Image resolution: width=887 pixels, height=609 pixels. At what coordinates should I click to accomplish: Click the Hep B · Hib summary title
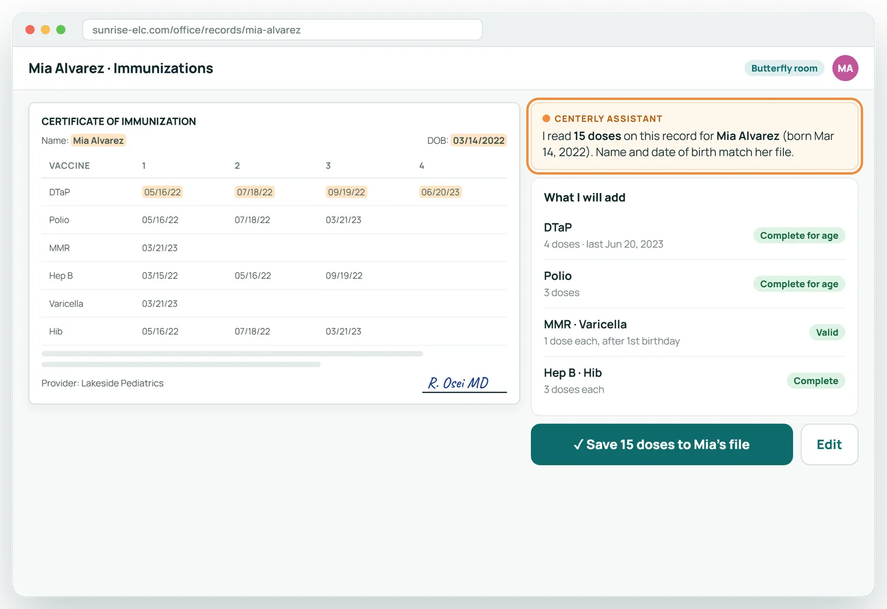[573, 373]
